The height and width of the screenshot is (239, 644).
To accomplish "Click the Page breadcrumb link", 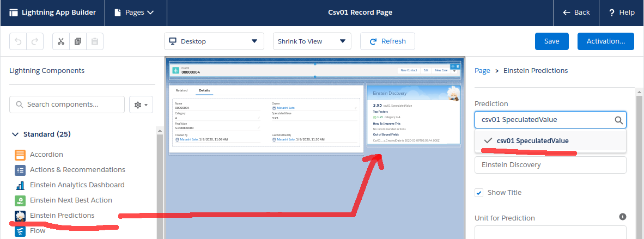I will pyautogui.click(x=482, y=71).
